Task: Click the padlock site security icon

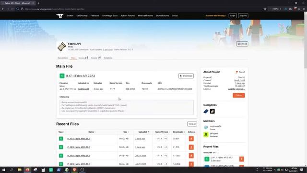Action: click(22, 9)
